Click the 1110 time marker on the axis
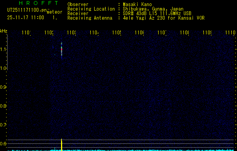Viewport: 237px width, 151px height. (x=230, y=34)
